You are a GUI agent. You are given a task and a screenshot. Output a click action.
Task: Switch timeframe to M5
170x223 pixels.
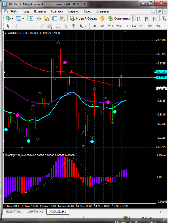click(102, 26)
